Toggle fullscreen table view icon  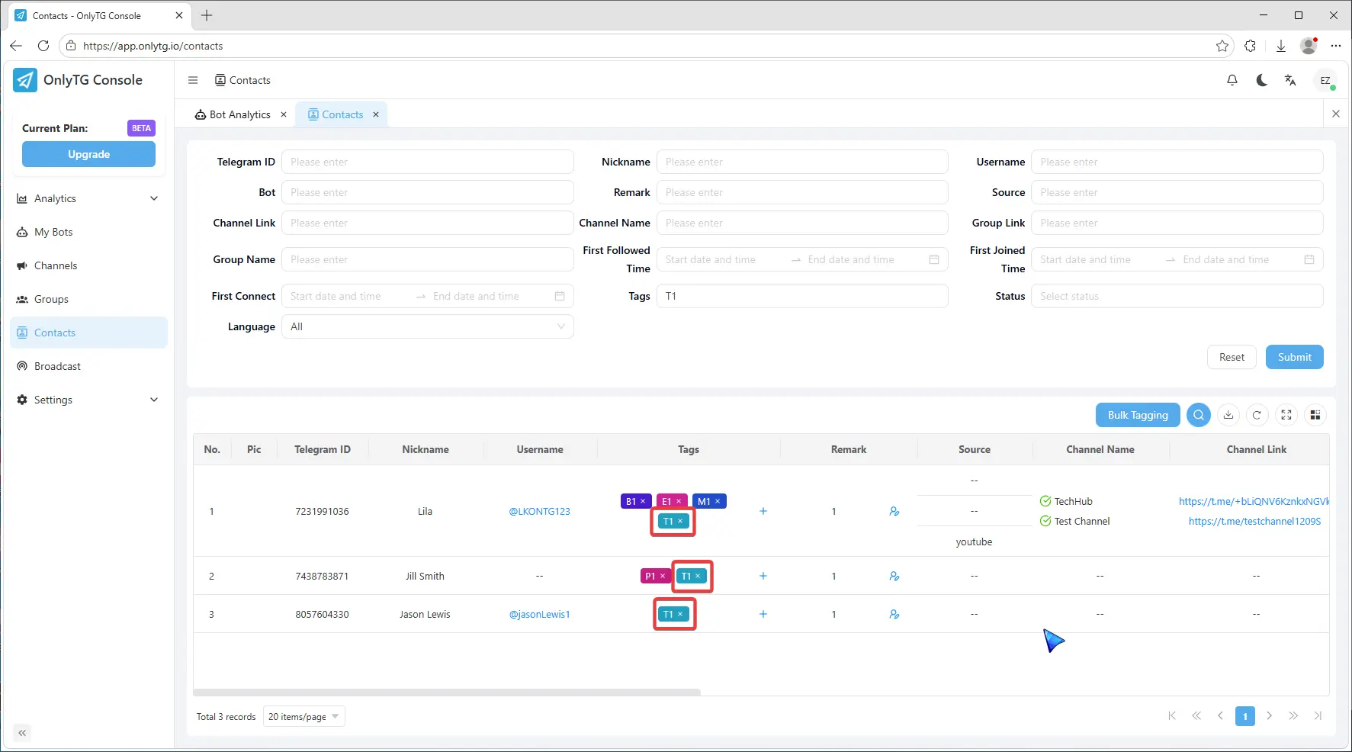click(1286, 415)
